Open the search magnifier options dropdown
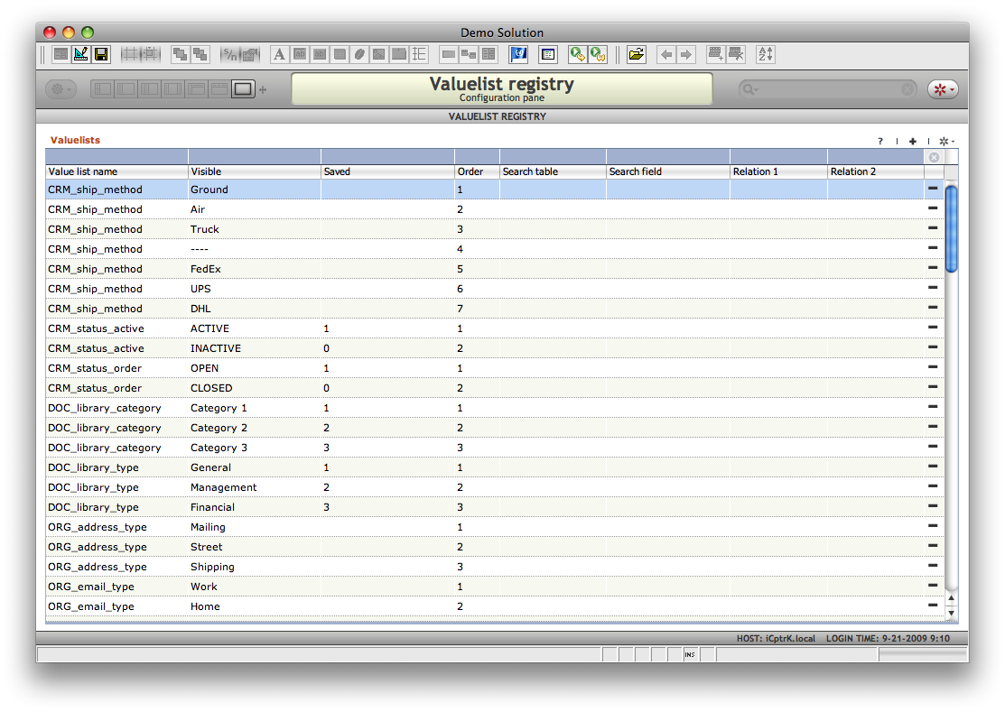This screenshot has width=1005, height=712. 749,89
